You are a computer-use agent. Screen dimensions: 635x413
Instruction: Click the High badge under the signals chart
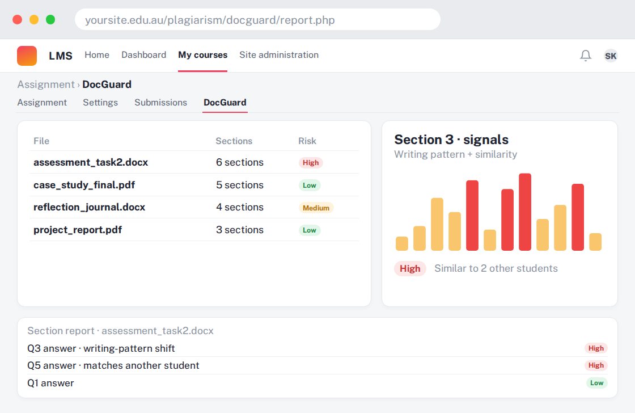(x=410, y=269)
